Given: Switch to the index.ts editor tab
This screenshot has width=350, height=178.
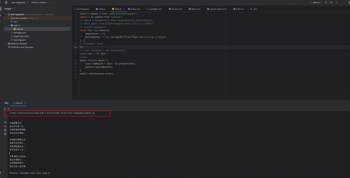Looking at the screenshot, I should tap(238, 9).
